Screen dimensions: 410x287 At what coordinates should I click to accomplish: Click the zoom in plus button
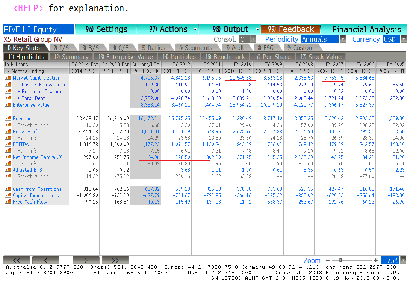pyautogui.click(x=375, y=260)
